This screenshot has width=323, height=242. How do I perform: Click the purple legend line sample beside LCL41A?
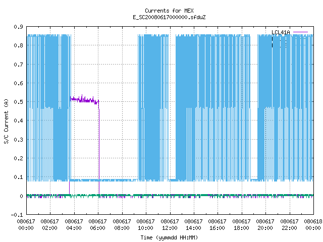pyautogui.click(x=300, y=32)
